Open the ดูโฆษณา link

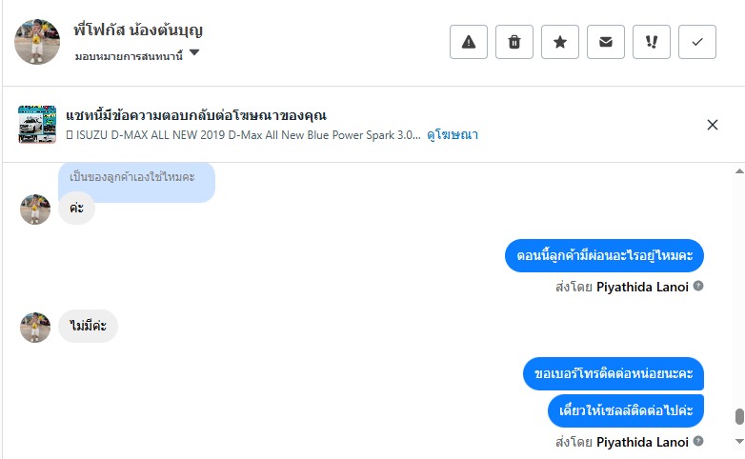453,135
